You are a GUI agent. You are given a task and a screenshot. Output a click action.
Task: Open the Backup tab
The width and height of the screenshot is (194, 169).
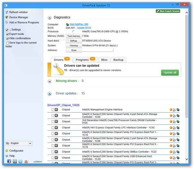119,60
